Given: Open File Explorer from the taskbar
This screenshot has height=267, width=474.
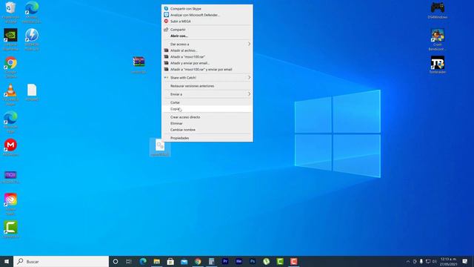Looking at the screenshot, I should [x=156, y=262].
